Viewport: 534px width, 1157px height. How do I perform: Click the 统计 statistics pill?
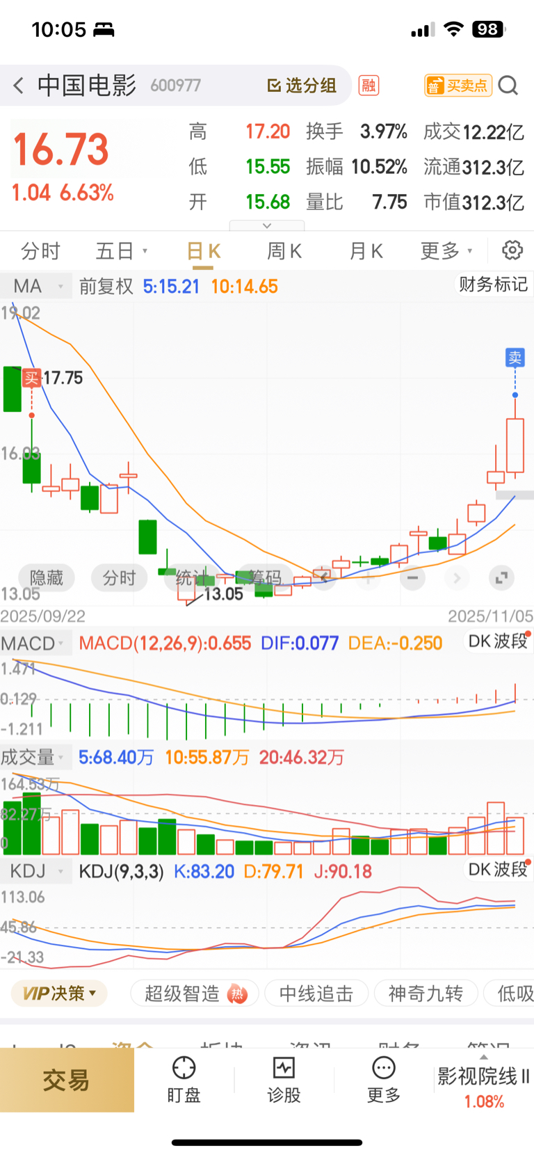pos(191,577)
